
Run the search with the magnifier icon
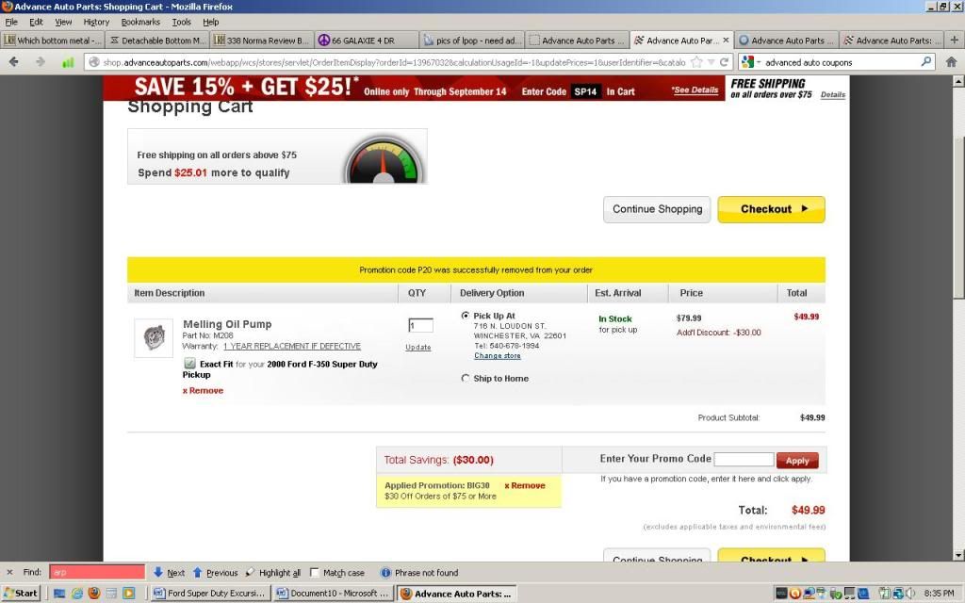point(925,61)
